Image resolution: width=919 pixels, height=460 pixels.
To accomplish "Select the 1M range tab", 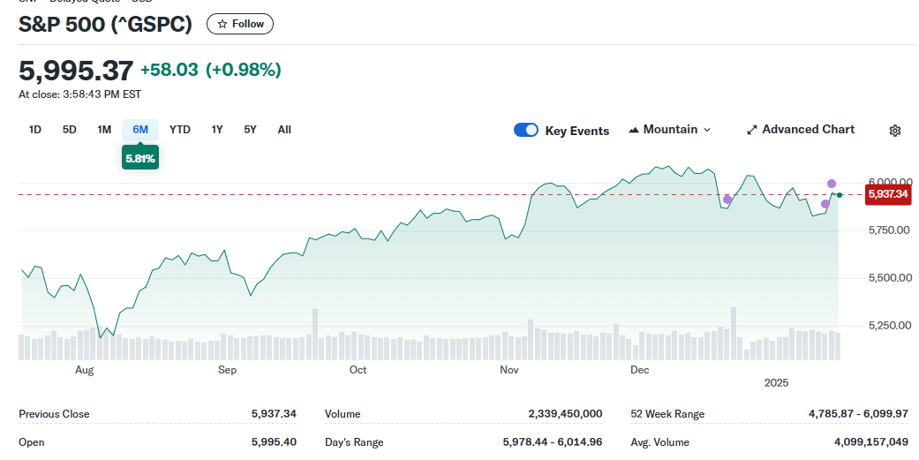I will (x=104, y=130).
